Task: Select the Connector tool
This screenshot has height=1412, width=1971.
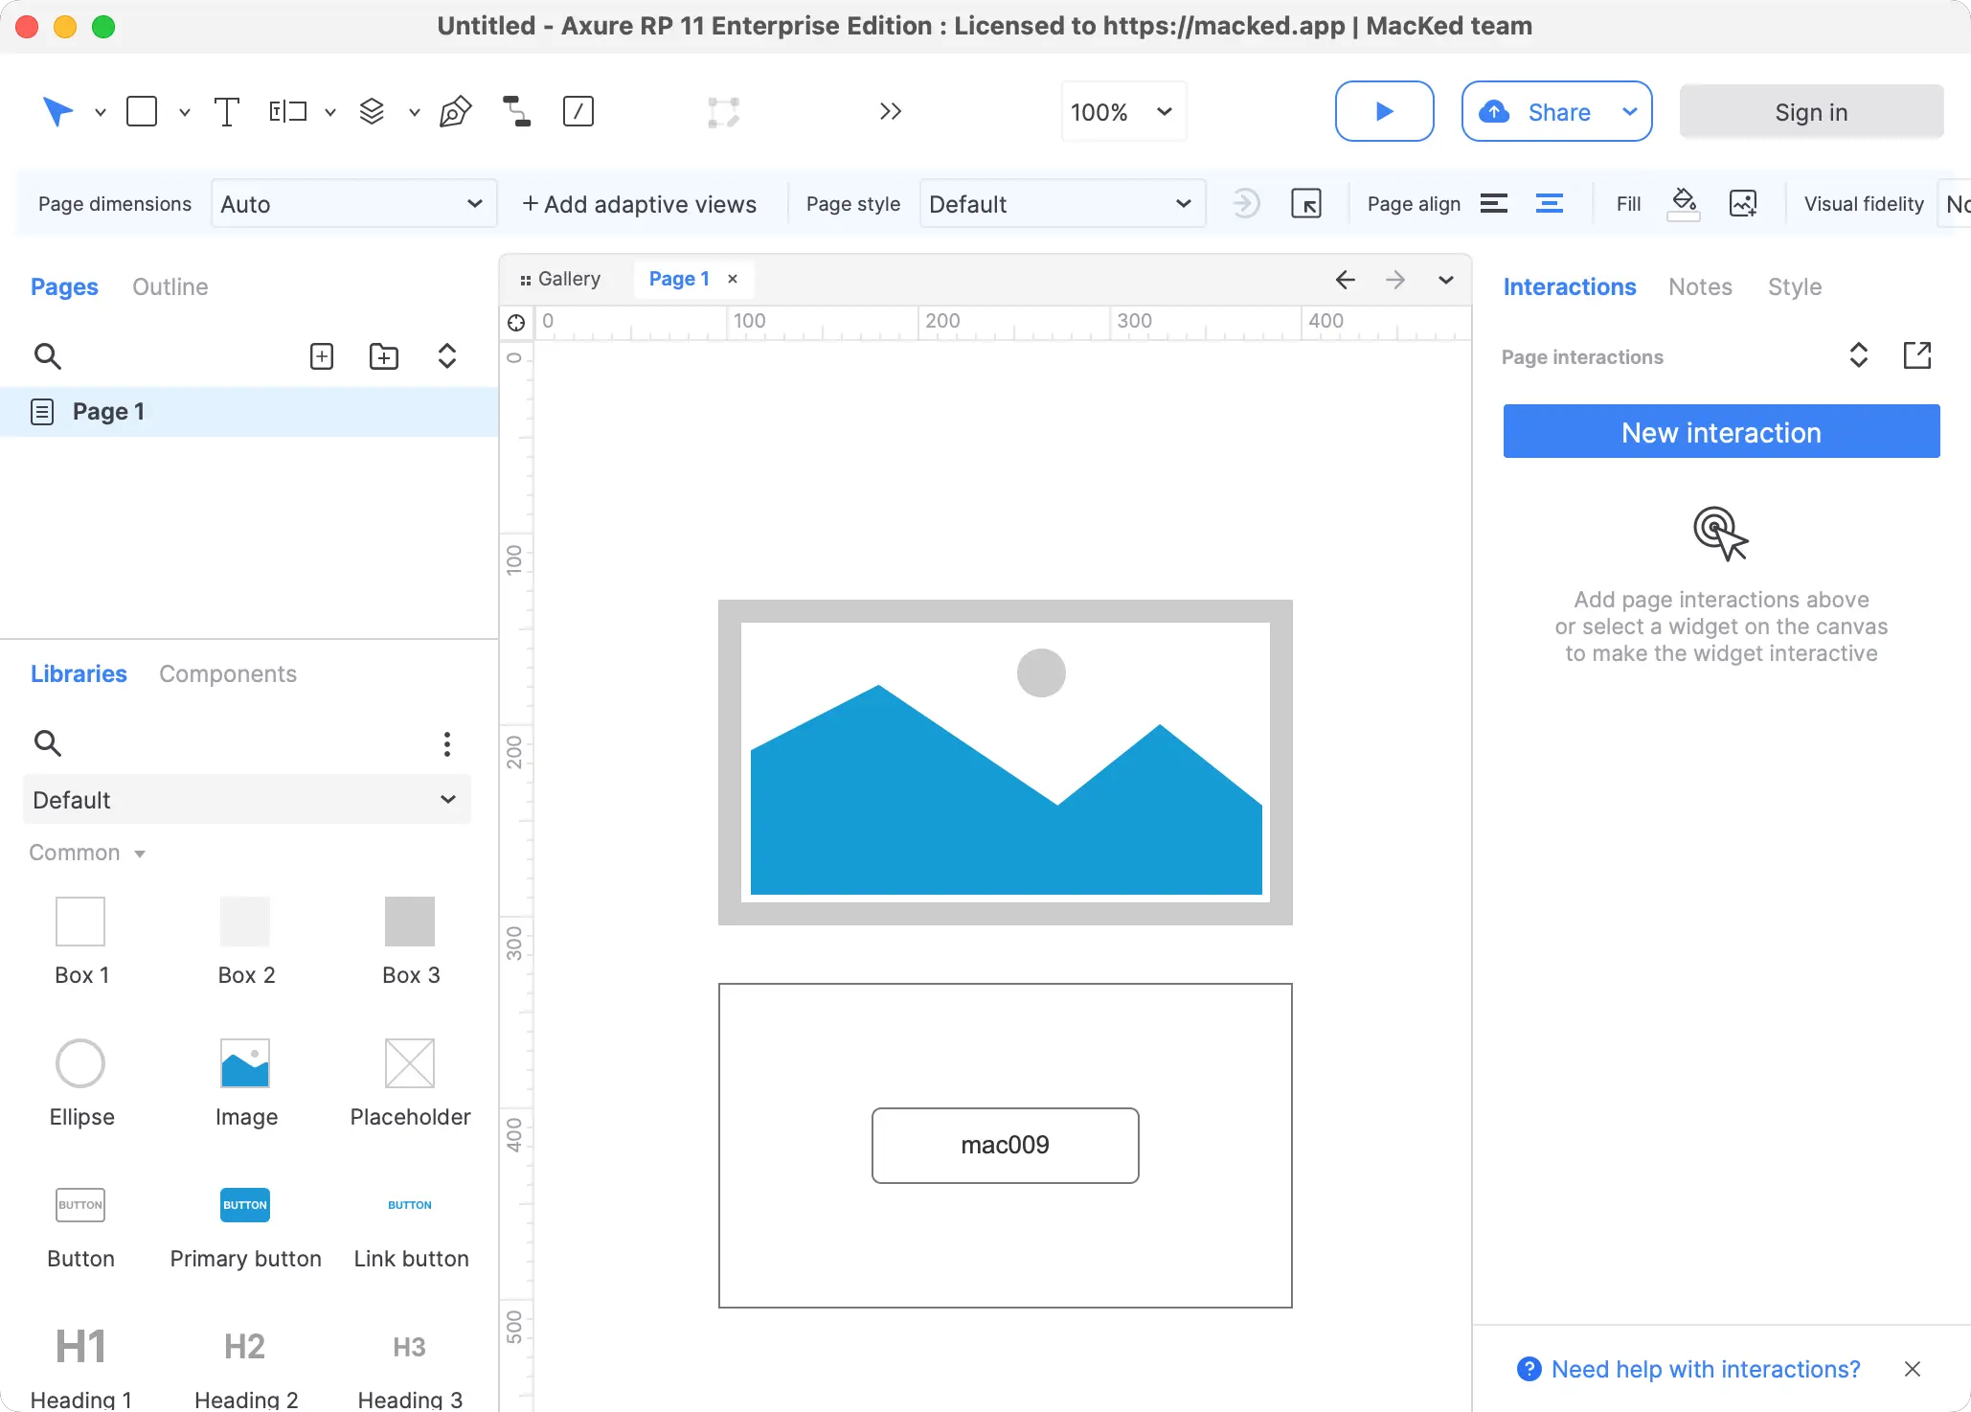Action: click(x=517, y=112)
